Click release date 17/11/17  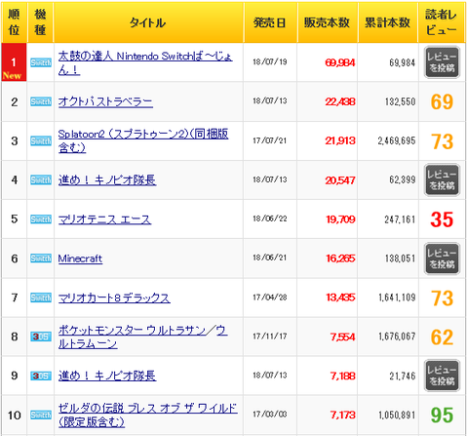[270, 337]
